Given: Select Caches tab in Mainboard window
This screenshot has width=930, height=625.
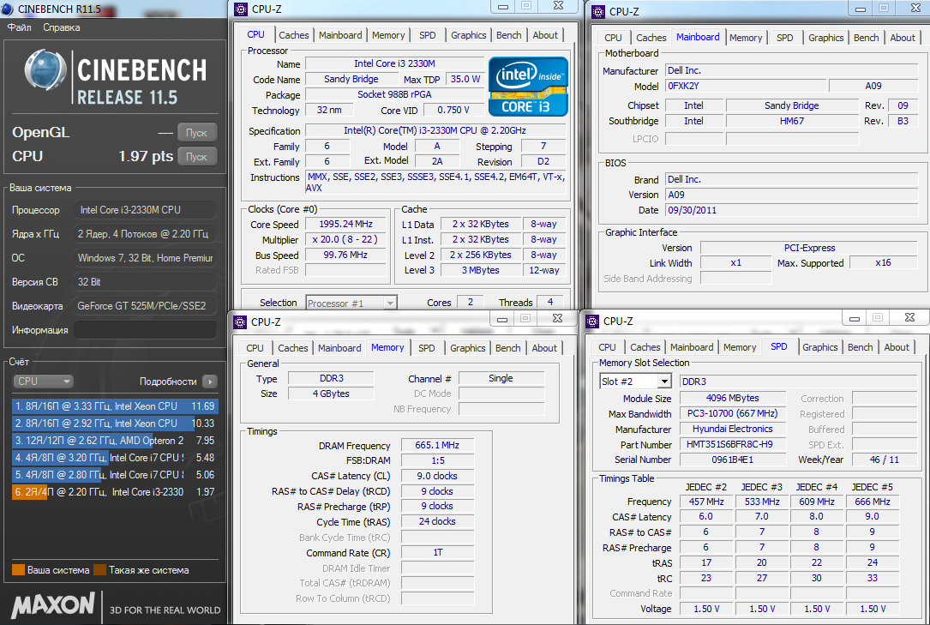Looking at the screenshot, I should [651, 38].
